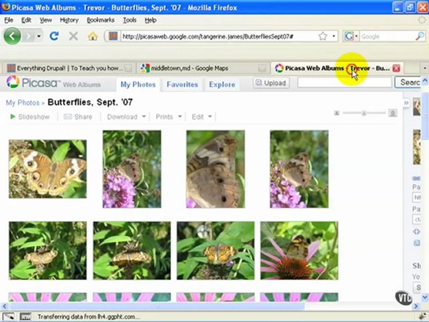Open the Edit menu
The image size is (429, 322).
click(26, 20)
